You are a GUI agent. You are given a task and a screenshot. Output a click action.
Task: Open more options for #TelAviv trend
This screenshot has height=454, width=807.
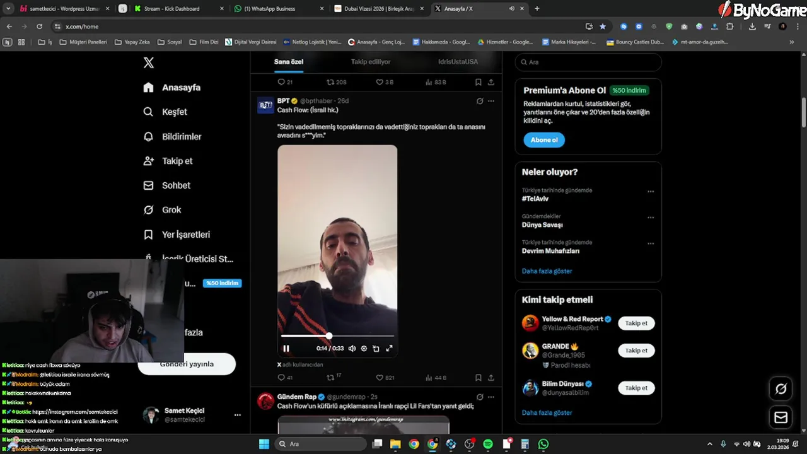click(x=651, y=191)
